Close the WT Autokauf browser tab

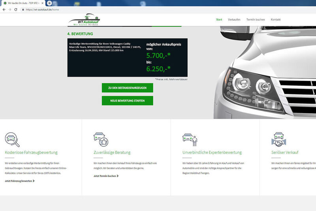tap(42, 3)
